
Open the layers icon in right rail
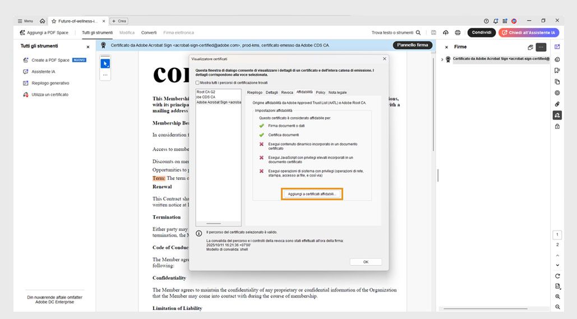[557, 93]
